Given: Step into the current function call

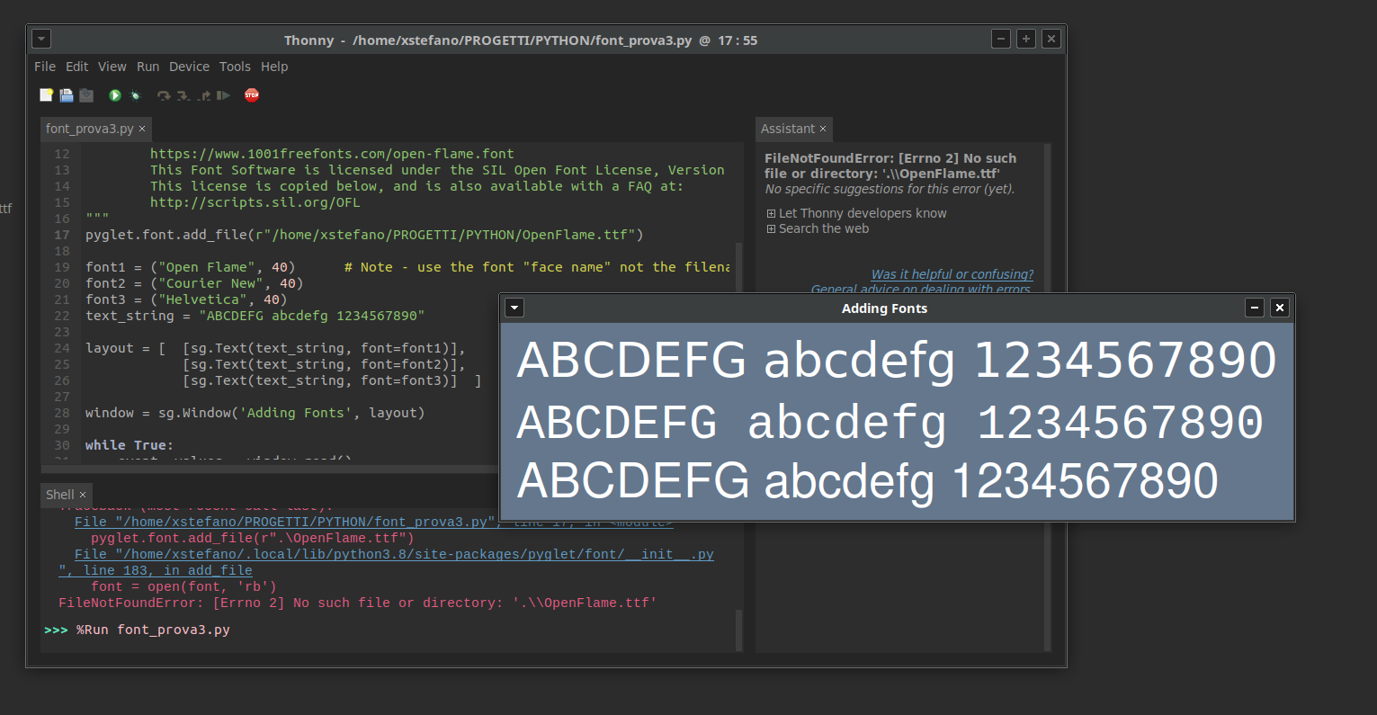Looking at the screenshot, I should [x=183, y=94].
